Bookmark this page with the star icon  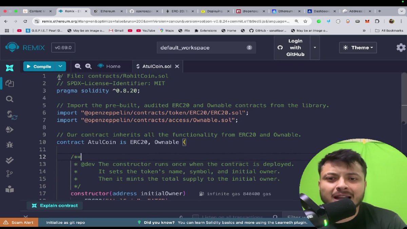[305, 21]
